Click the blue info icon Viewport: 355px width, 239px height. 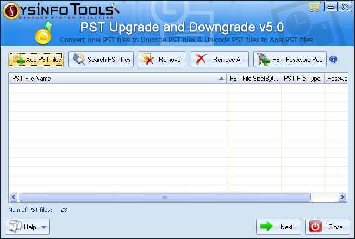click(333, 60)
